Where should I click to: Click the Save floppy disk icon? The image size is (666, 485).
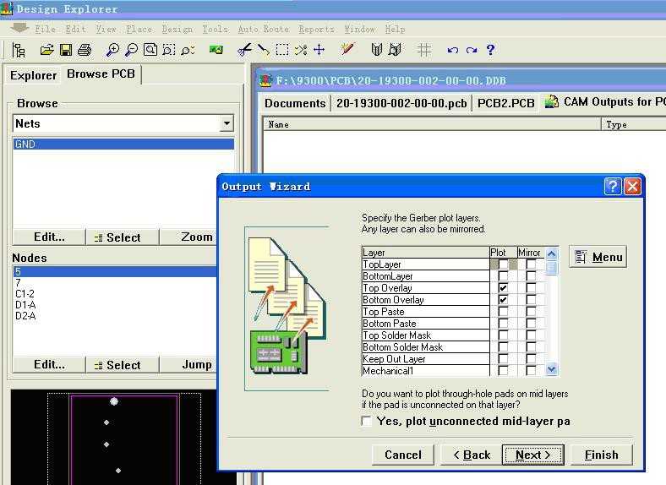(65, 50)
